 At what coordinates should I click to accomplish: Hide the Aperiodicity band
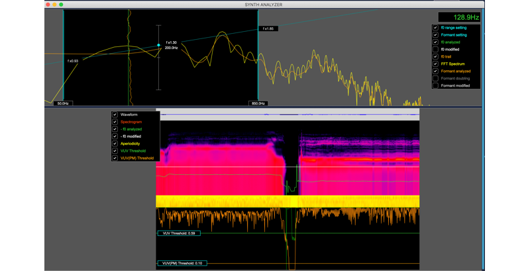coord(115,144)
